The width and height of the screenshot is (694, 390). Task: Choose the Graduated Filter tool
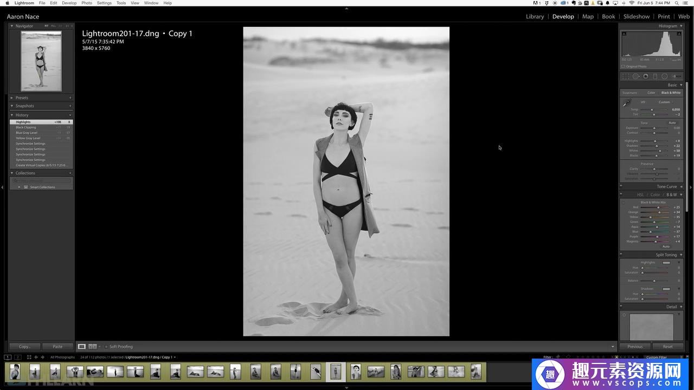[655, 76]
